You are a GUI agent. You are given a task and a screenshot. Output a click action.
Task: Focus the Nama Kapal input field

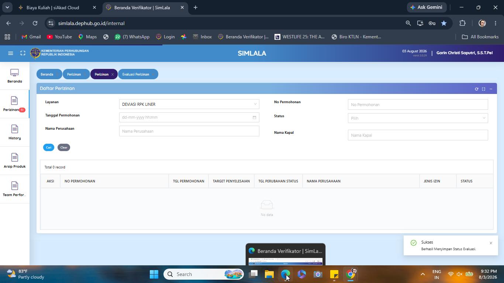point(418,135)
